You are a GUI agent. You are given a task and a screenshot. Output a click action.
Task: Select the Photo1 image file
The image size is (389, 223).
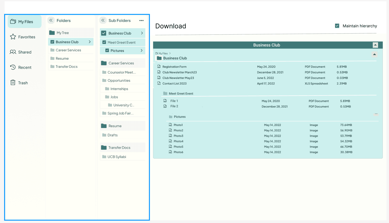tap(178, 125)
